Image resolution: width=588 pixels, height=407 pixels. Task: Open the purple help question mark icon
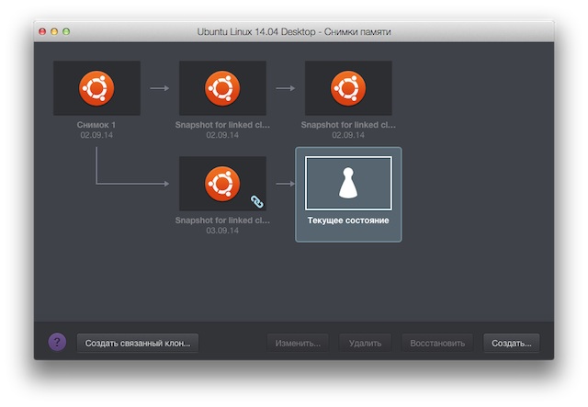click(57, 342)
